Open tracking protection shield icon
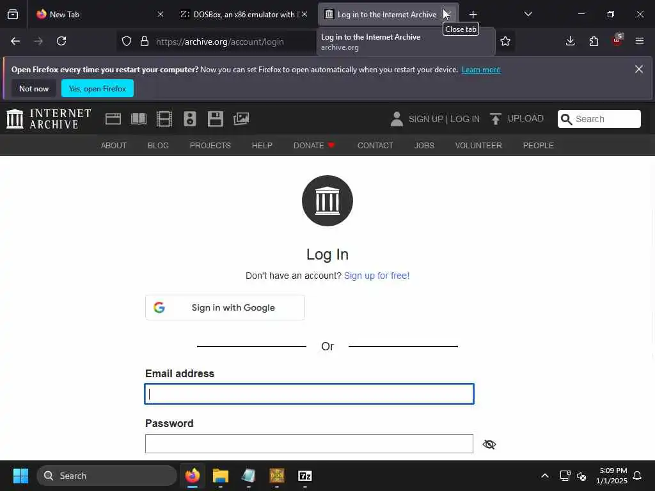 click(x=127, y=42)
